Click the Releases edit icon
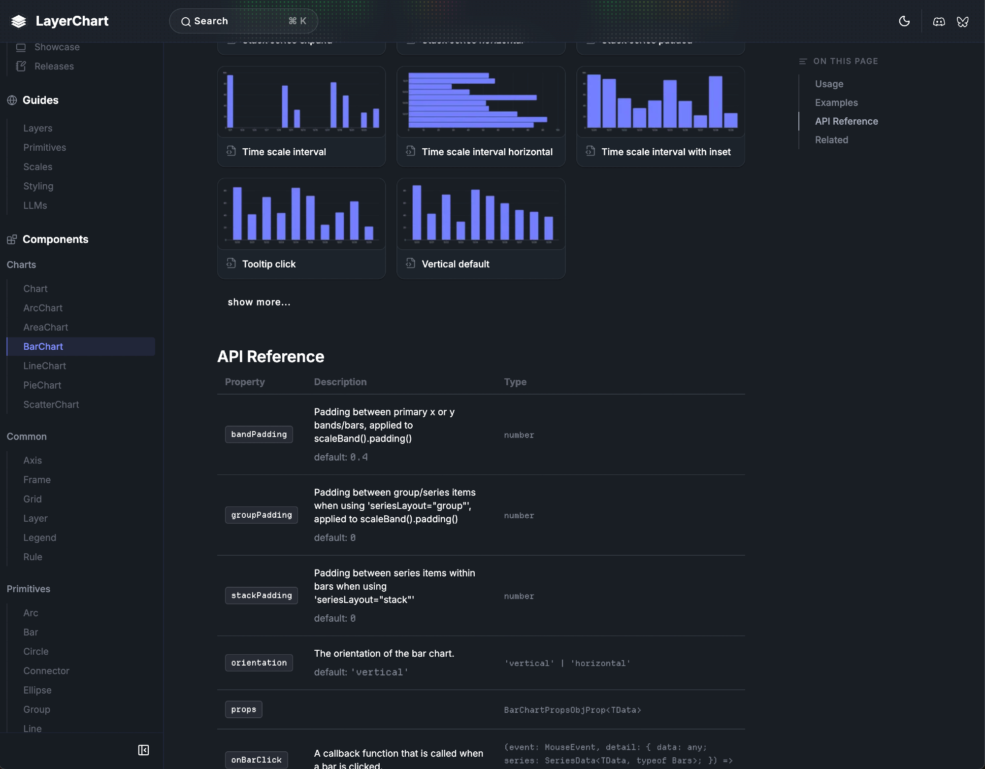 pos(21,66)
